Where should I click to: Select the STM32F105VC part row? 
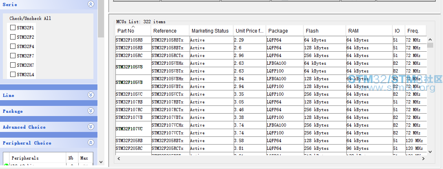point(271,94)
